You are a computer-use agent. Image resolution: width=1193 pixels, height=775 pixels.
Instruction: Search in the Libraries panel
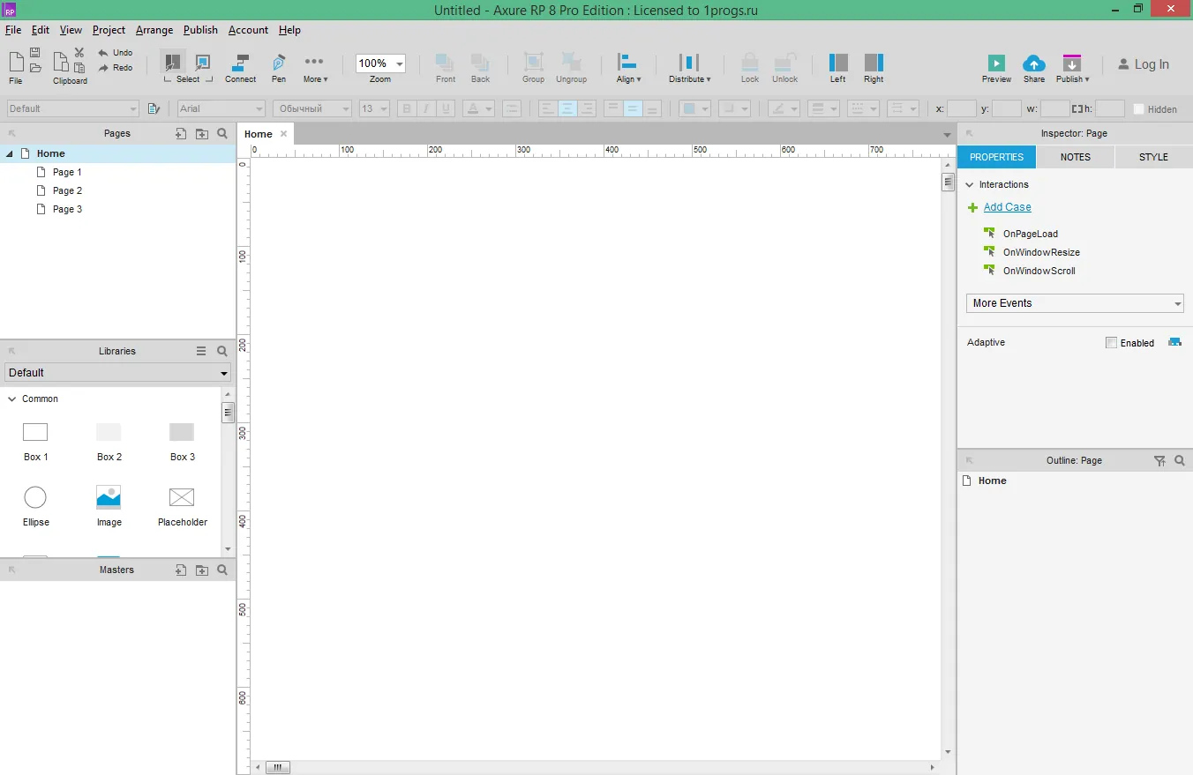222,351
